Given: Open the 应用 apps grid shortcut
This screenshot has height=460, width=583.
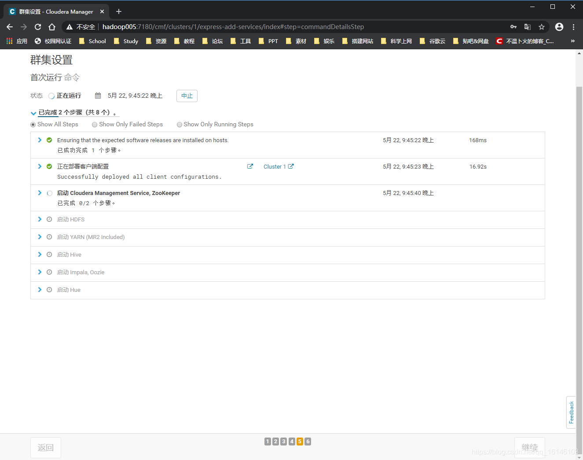Looking at the screenshot, I should click(x=17, y=41).
